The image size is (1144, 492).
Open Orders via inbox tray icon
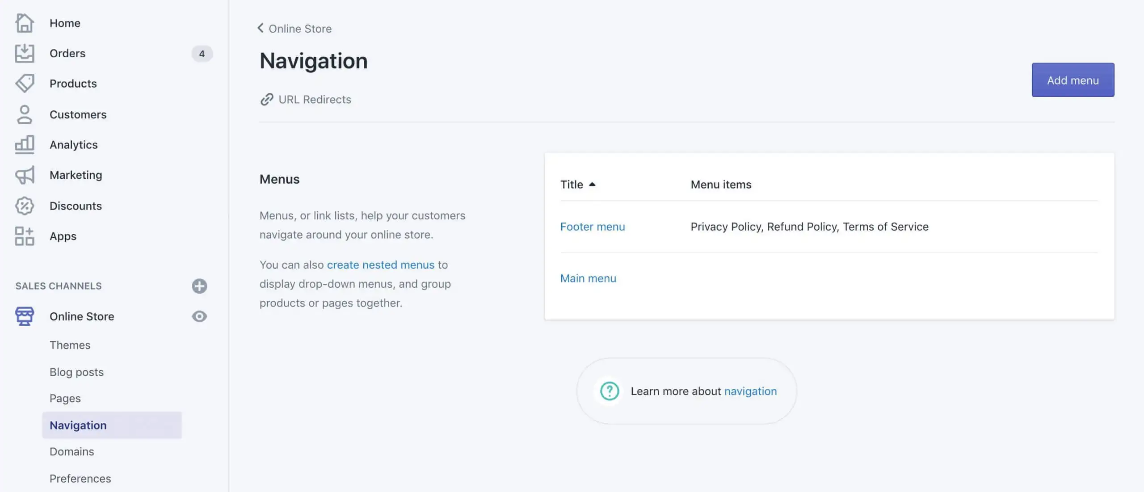click(x=24, y=53)
